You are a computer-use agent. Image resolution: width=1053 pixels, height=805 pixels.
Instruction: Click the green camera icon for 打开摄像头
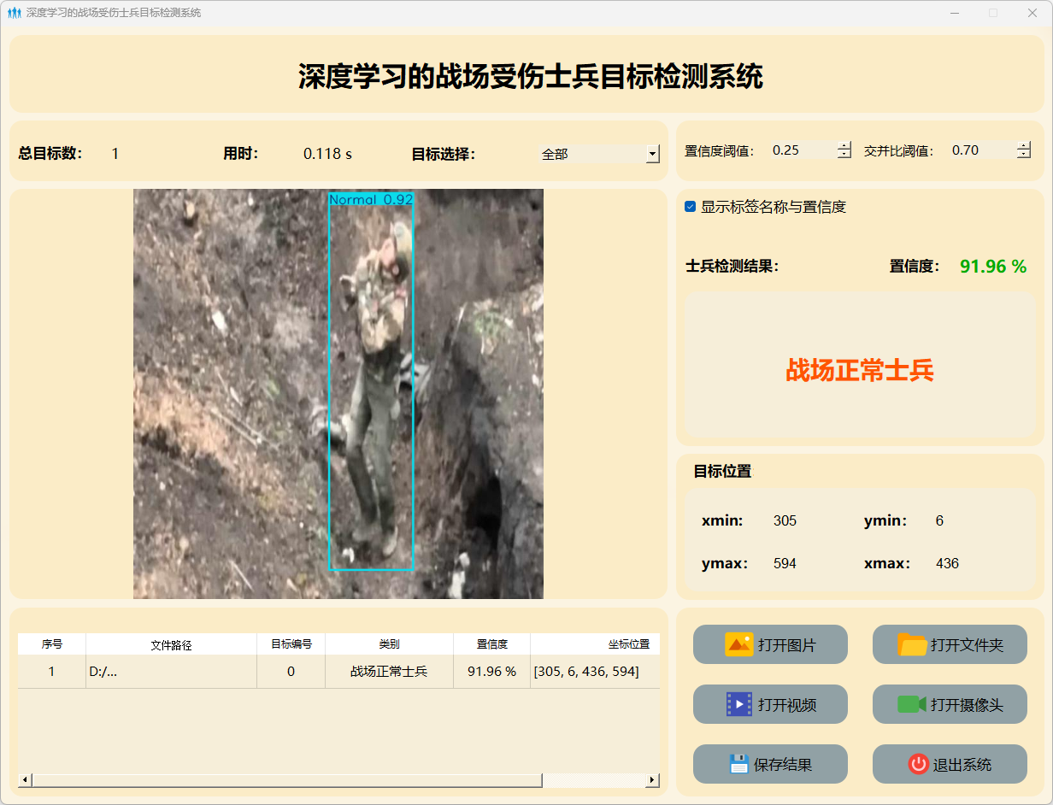(912, 704)
